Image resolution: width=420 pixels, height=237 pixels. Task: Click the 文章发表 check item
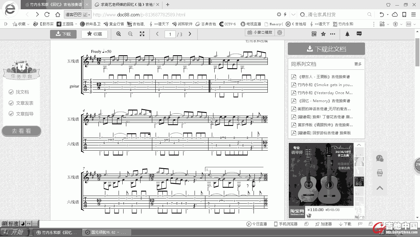tap(21, 103)
